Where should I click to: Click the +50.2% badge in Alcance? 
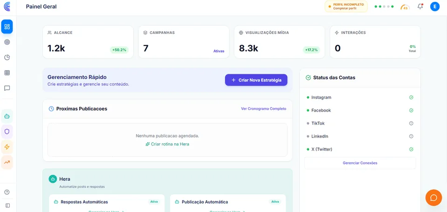pyautogui.click(x=119, y=50)
